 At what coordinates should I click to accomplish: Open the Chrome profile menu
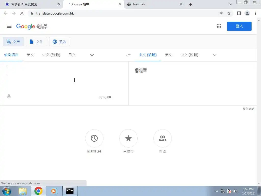pos(247,13)
